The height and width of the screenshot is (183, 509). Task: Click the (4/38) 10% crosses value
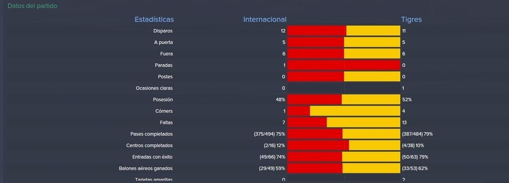(413, 146)
